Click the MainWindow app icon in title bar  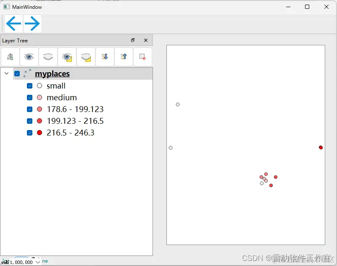click(6, 7)
